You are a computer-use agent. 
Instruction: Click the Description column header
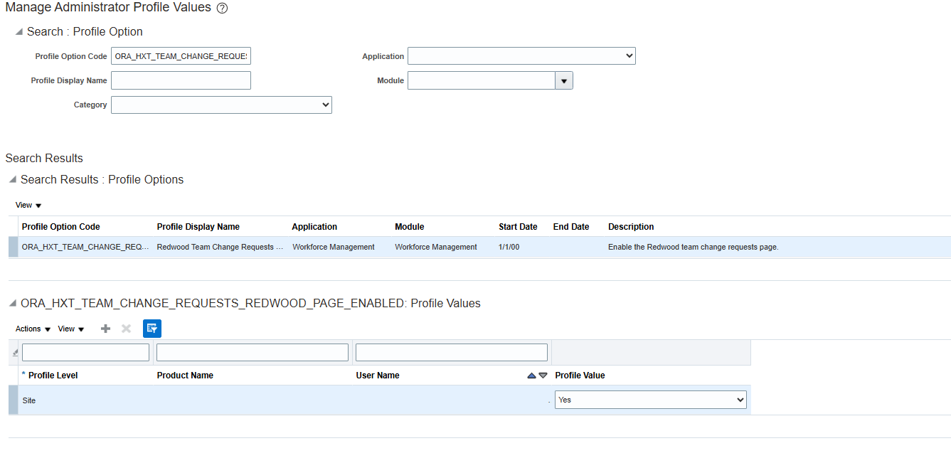coord(631,227)
